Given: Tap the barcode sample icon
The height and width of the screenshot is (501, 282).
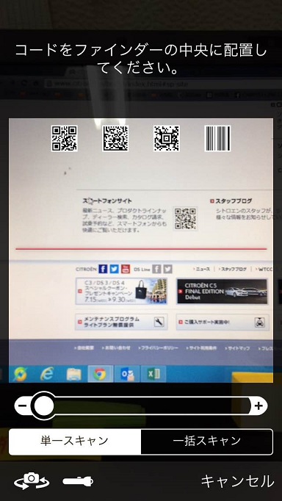Looking at the screenshot, I should click(217, 138).
